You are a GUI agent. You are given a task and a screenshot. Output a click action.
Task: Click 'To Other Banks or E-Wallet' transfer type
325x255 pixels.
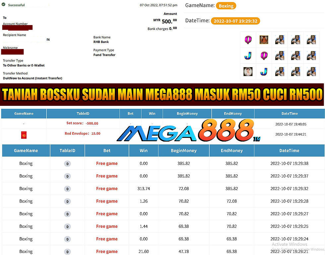[x=24, y=65]
